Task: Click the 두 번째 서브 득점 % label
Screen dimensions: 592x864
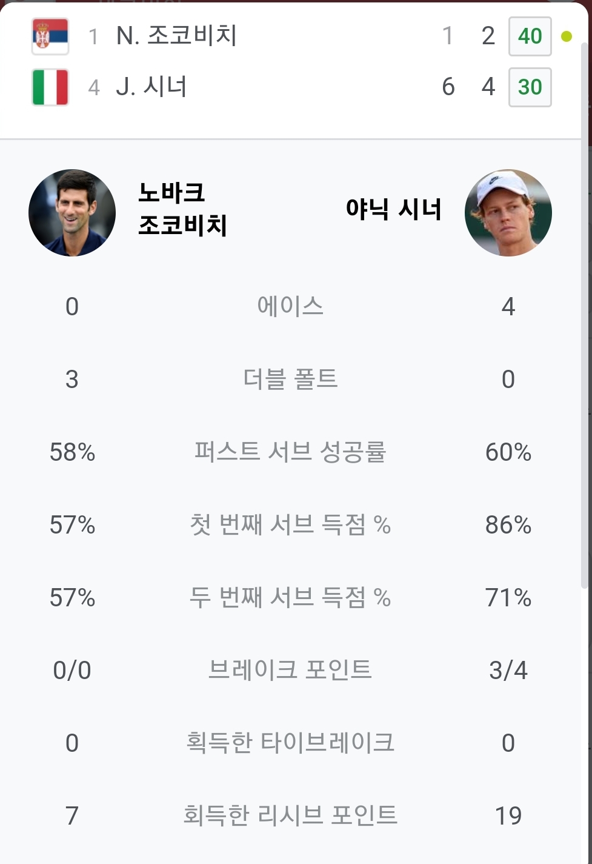Action: 290,598
